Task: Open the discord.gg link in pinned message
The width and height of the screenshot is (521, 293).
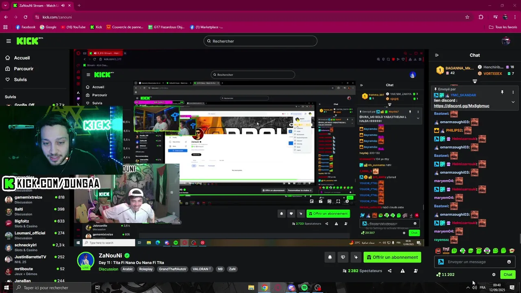Action: coord(462,106)
